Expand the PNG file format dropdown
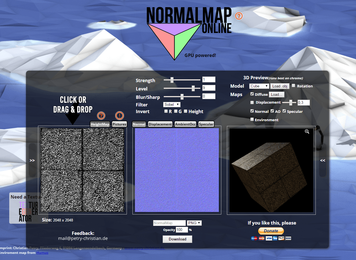356x260 pixels. click(194, 223)
